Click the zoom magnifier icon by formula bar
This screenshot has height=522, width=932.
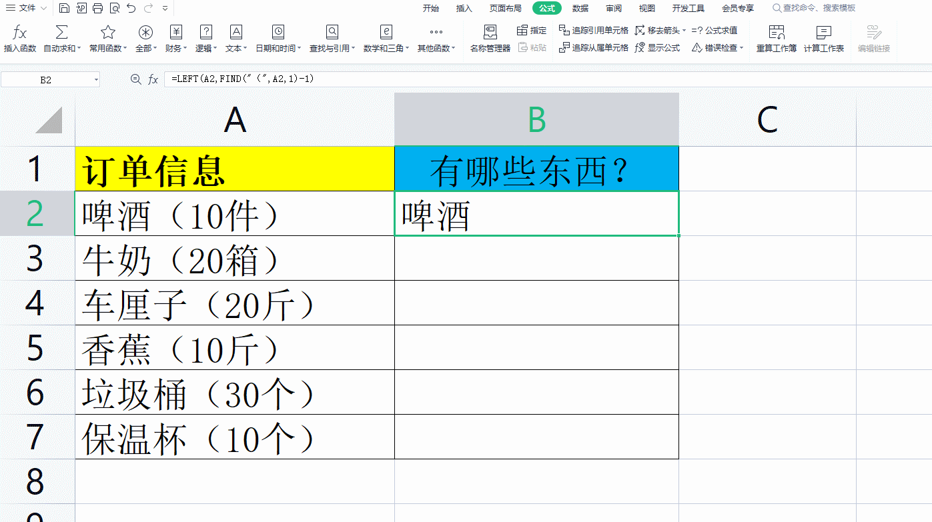136,79
